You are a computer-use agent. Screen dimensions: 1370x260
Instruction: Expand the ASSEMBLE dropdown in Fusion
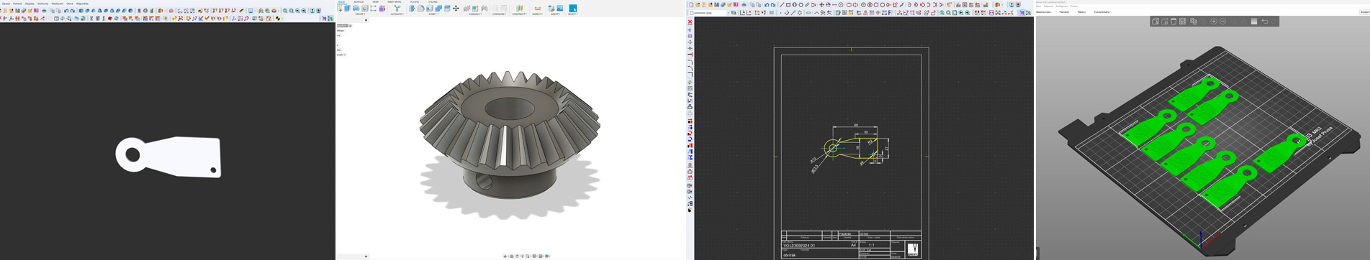pos(475,14)
